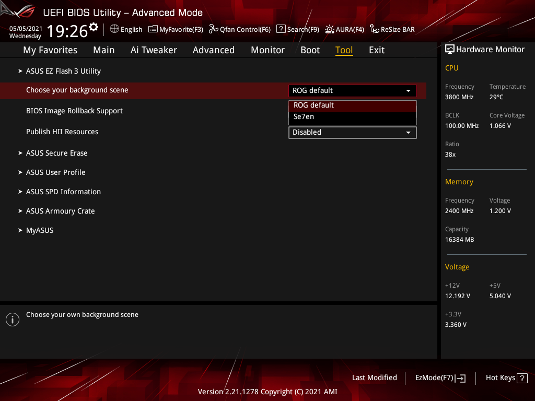Click +5V value 5.040 V

tap(500, 296)
